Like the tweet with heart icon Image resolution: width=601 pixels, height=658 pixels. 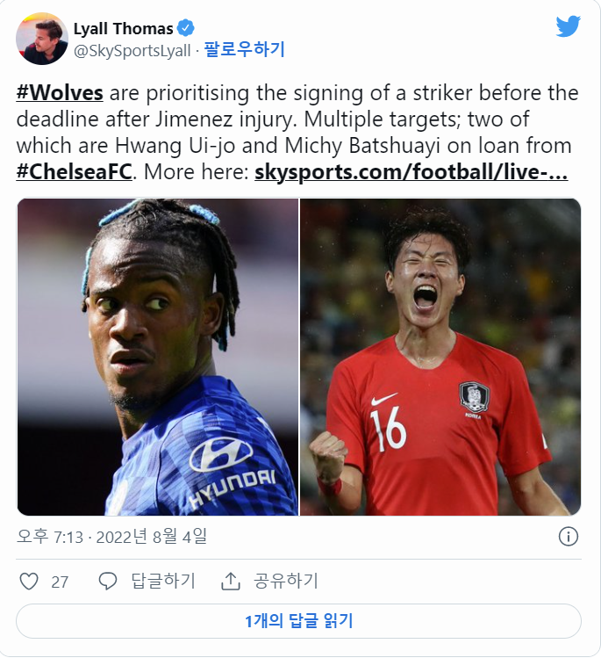click(29, 582)
